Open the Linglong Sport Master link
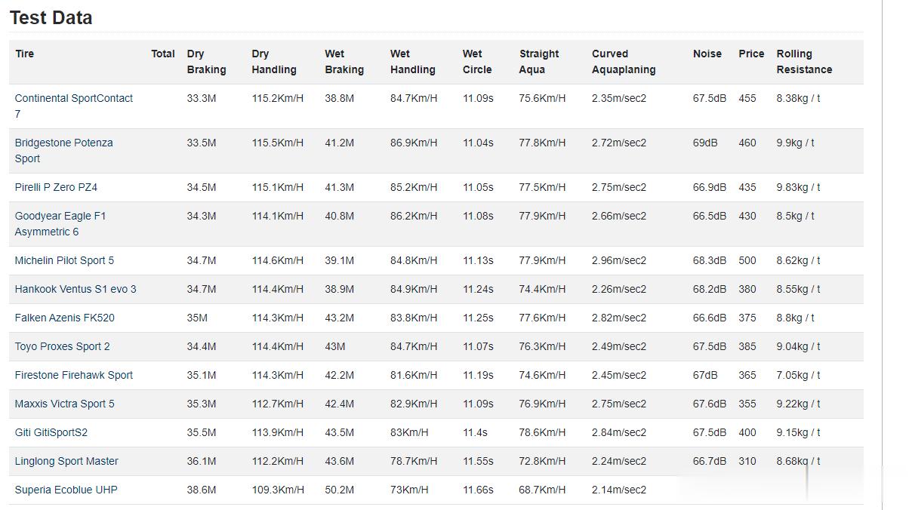 click(66, 461)
